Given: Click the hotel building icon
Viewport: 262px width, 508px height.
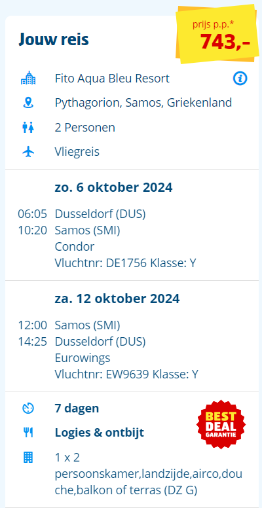Looking at the screenshot, I should point(28,78).
